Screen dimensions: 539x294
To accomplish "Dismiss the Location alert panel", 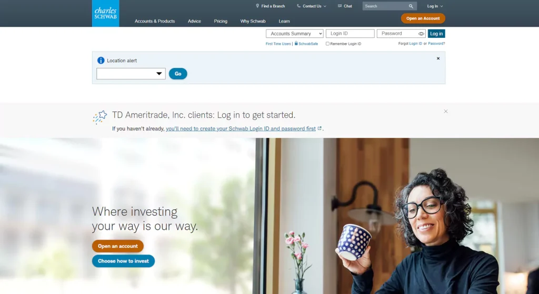I will 438,58.
